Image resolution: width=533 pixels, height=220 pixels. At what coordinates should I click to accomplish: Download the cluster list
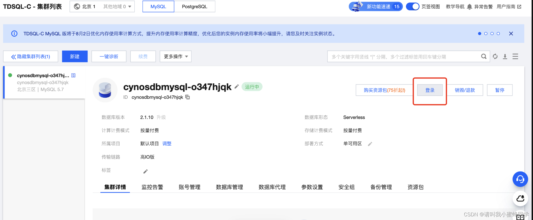tap(505, 56)
